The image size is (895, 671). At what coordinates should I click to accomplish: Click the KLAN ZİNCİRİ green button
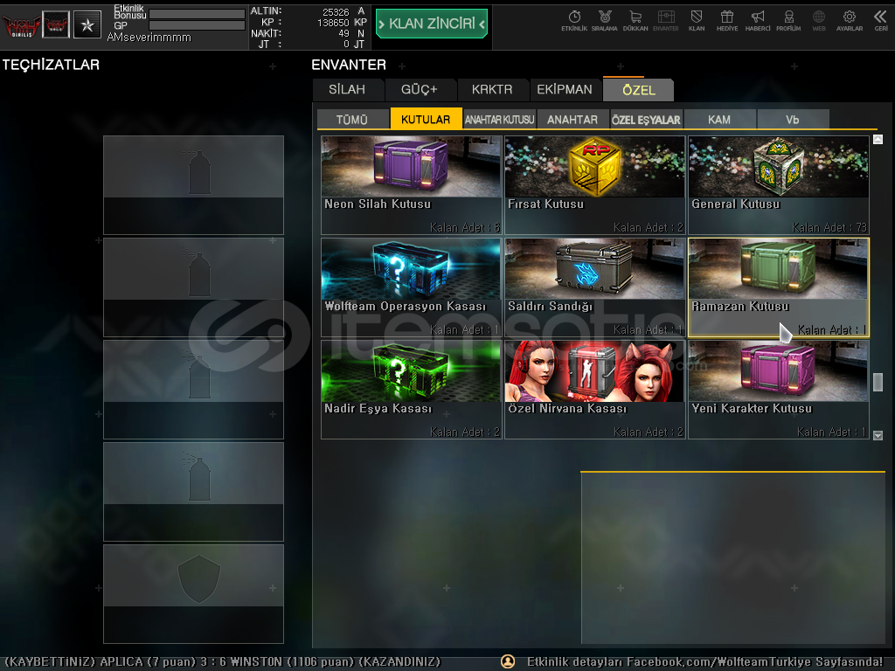tap(432, 24)
